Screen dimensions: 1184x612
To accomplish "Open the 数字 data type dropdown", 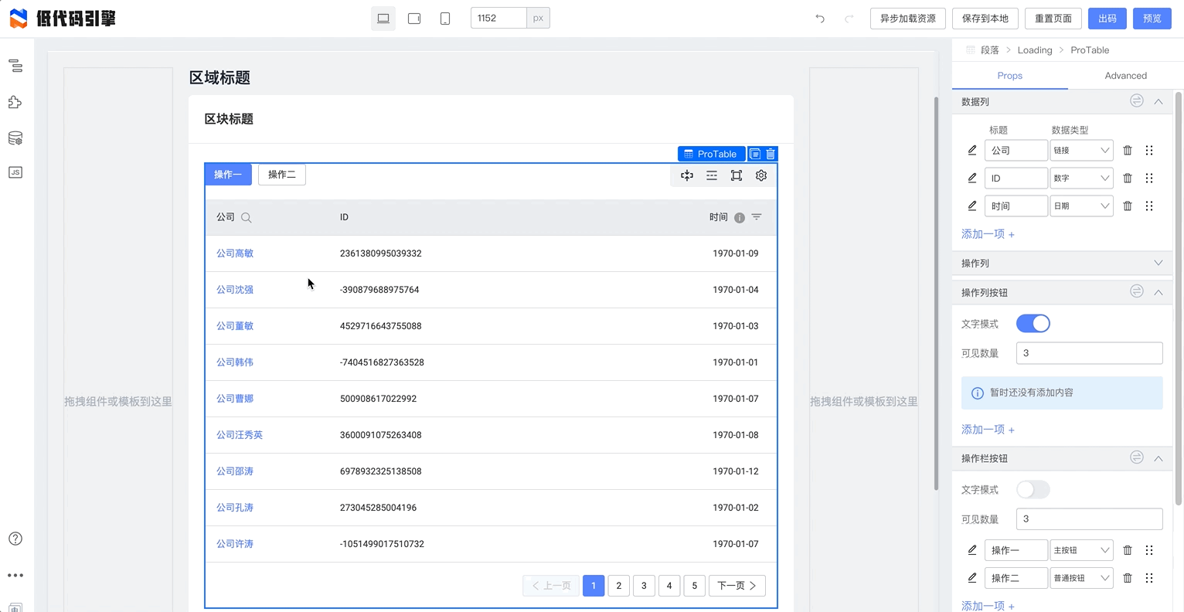I will click(x=1081, y=178).
